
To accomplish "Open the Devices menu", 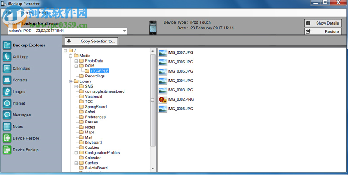I will pos(26,13).
